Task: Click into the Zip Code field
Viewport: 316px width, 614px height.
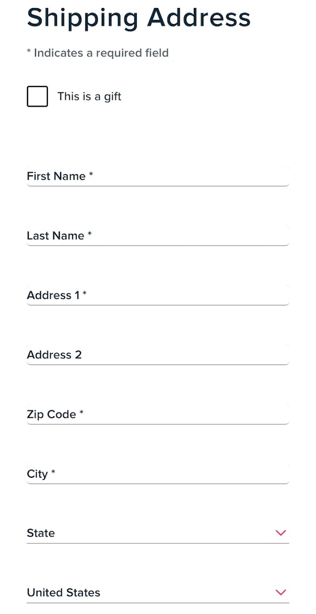Action: tap(157, 414)
